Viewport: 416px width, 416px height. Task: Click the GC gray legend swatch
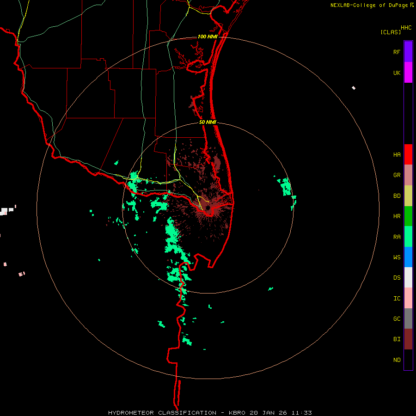[408, 318]
